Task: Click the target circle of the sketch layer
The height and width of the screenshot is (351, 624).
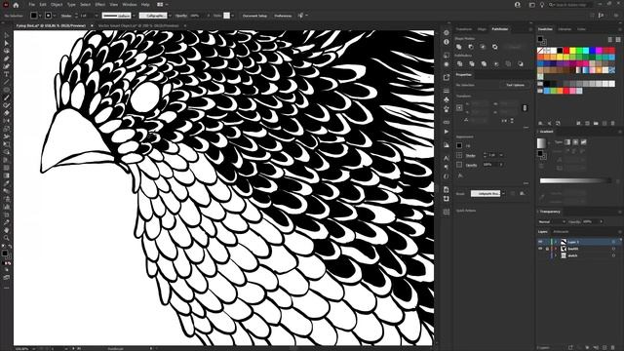Action: [x=613, y=255]
